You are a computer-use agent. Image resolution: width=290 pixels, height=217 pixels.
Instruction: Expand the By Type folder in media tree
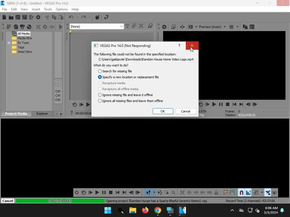[9, 43]
